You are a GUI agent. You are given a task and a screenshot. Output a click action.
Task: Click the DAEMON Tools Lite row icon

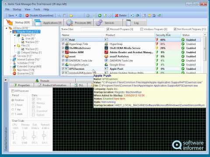[x=67, y=61]
